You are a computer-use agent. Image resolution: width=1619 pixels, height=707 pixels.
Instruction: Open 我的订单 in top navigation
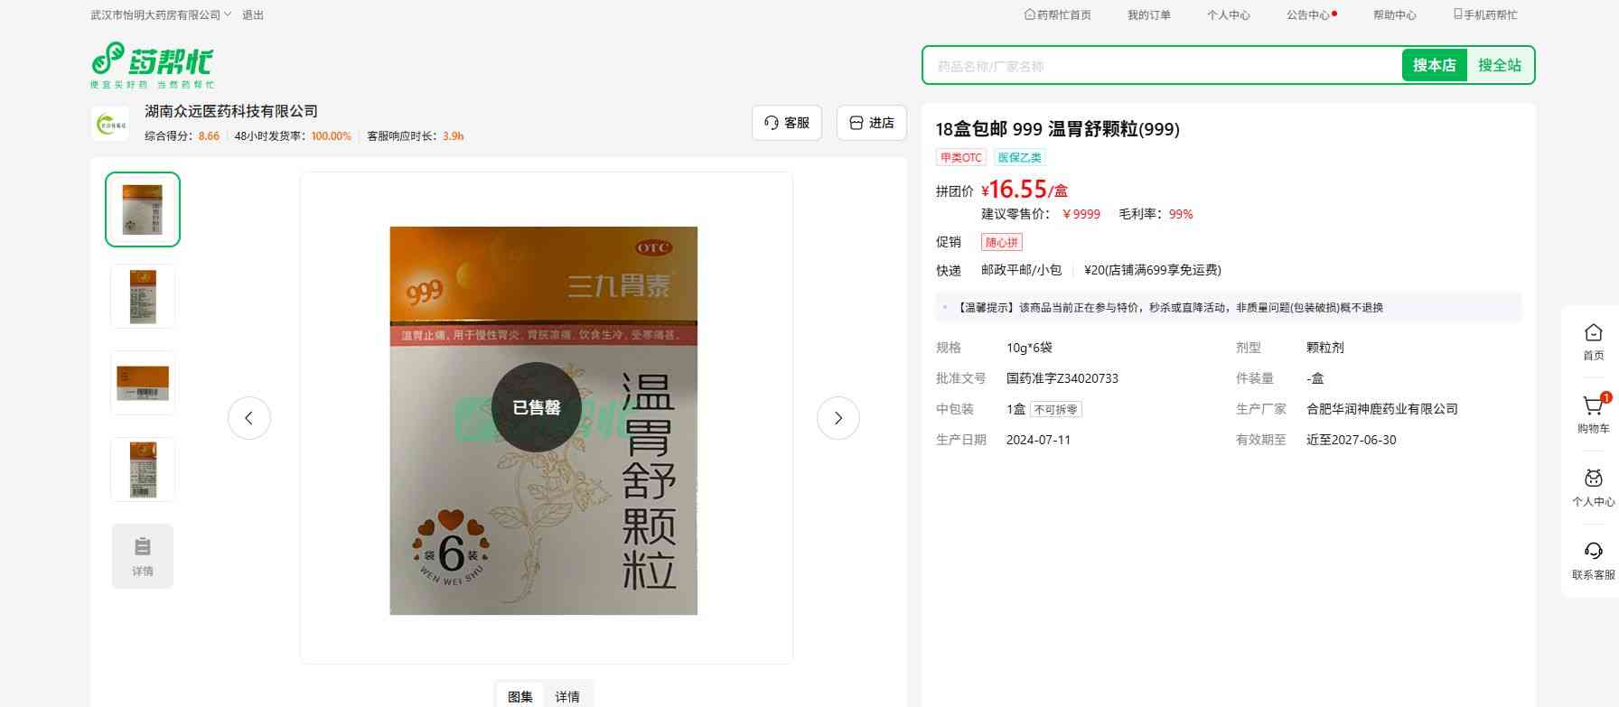pos(1148,15)
